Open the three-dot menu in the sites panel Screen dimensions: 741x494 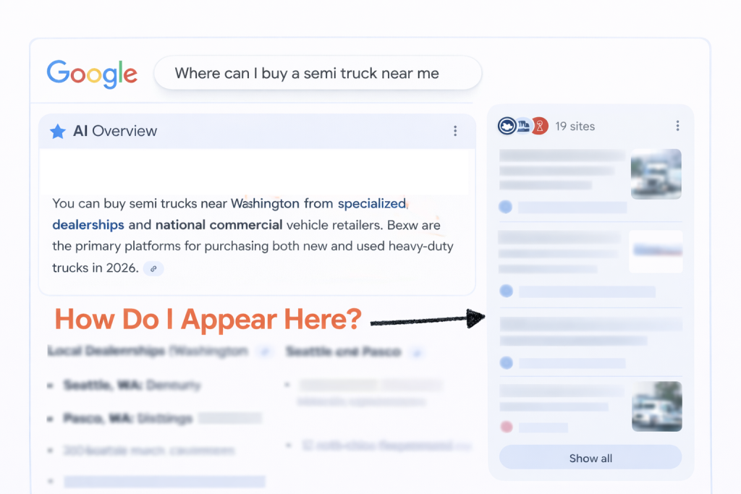point(677,126)
